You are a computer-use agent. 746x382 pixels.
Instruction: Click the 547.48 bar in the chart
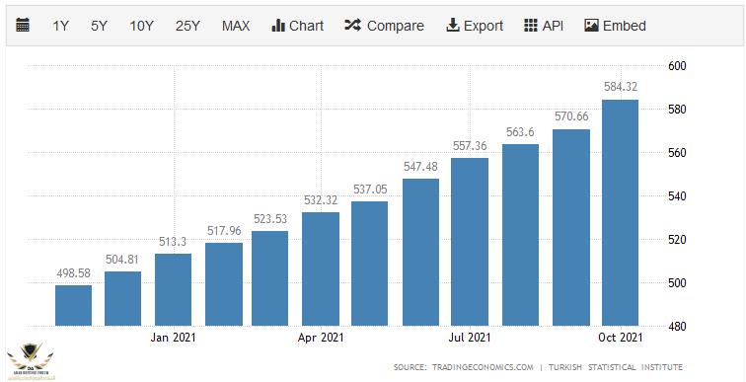[x=420, y=252]
